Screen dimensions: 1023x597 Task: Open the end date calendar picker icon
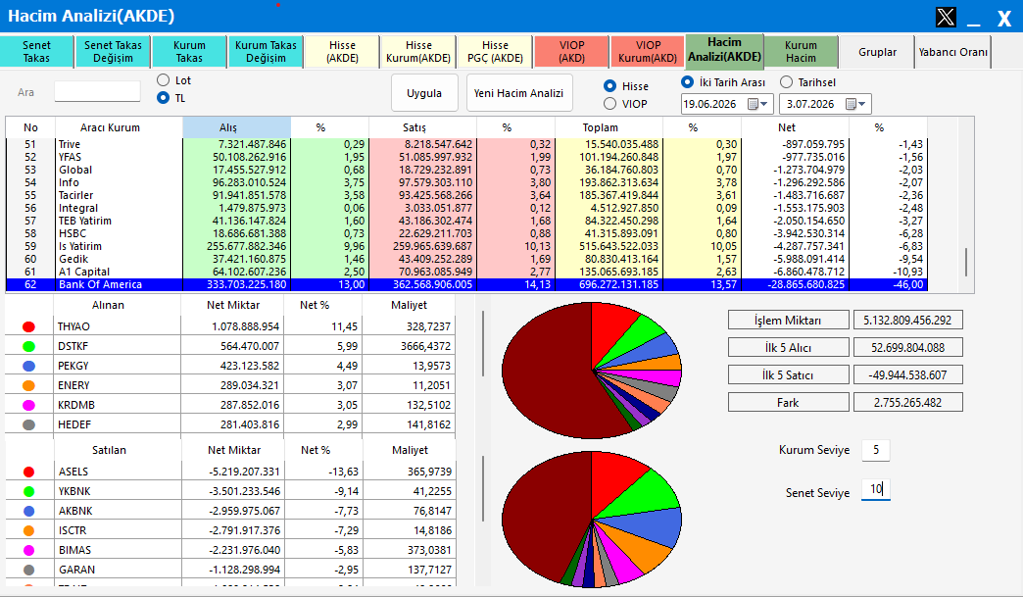851,104
